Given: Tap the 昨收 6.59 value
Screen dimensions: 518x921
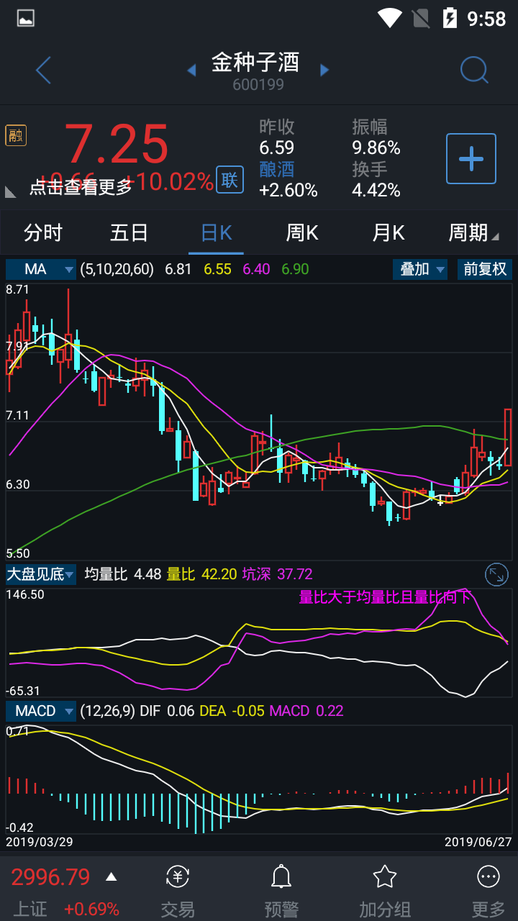Looking at the screenshot, I should [277, 148].
